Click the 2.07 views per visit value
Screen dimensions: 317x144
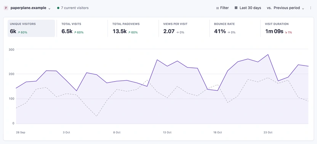[169, 31]
